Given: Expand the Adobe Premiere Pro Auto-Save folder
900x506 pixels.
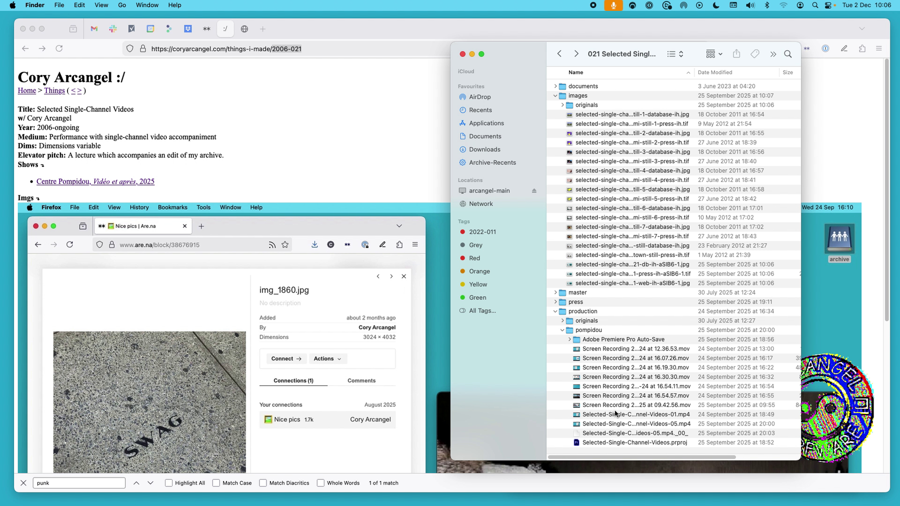Looking at the screenshot, I should pos(569,339).
